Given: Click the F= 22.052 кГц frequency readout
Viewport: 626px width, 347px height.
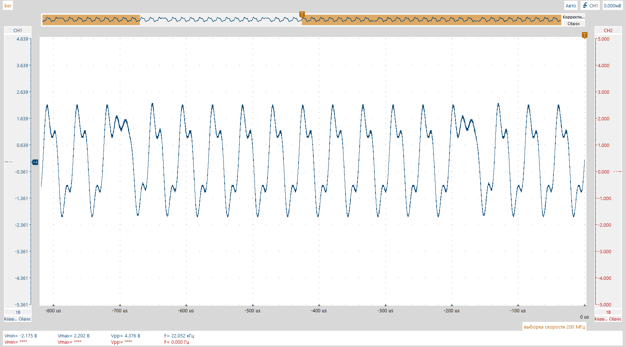Looking at the screenshot, I should pos(179,336).
